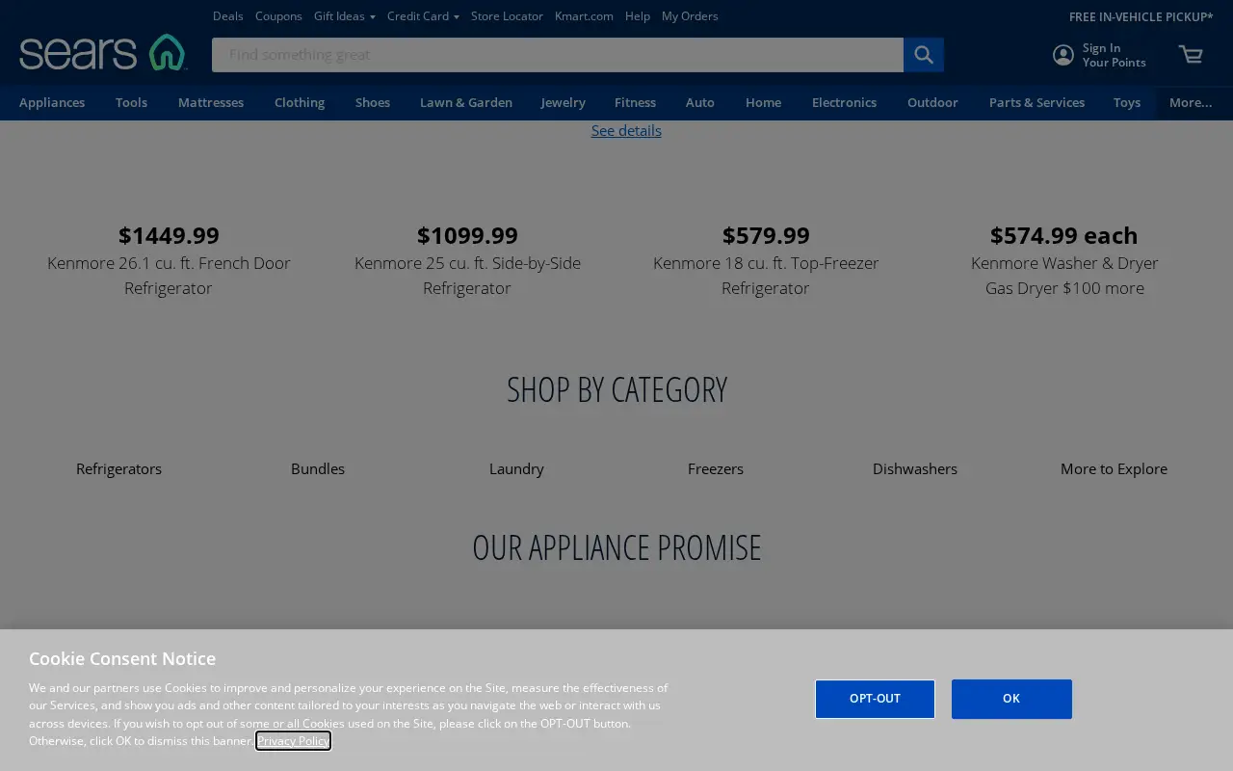The height and width of the screenshot is (771, 1233).
Task: Click FREE IN-VEHICLE PICKUP text
Action: click(1141, 16)
